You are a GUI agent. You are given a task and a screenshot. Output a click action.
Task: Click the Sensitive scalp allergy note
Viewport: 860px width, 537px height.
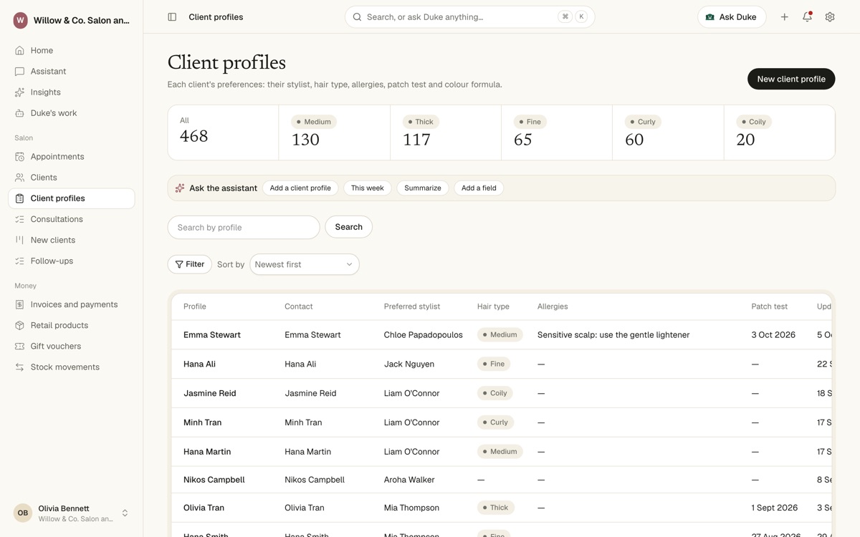pyautogui.click(x=613, y=335)
